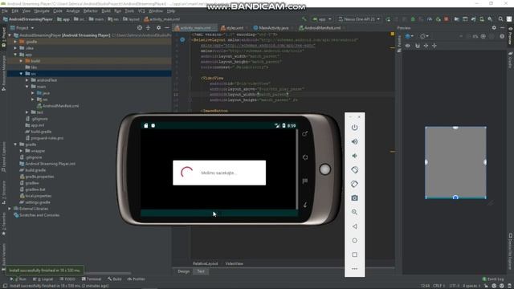Switch to the Design tab below the editor
The height and width of the screenshot is (289, 514).
(184, 271)
